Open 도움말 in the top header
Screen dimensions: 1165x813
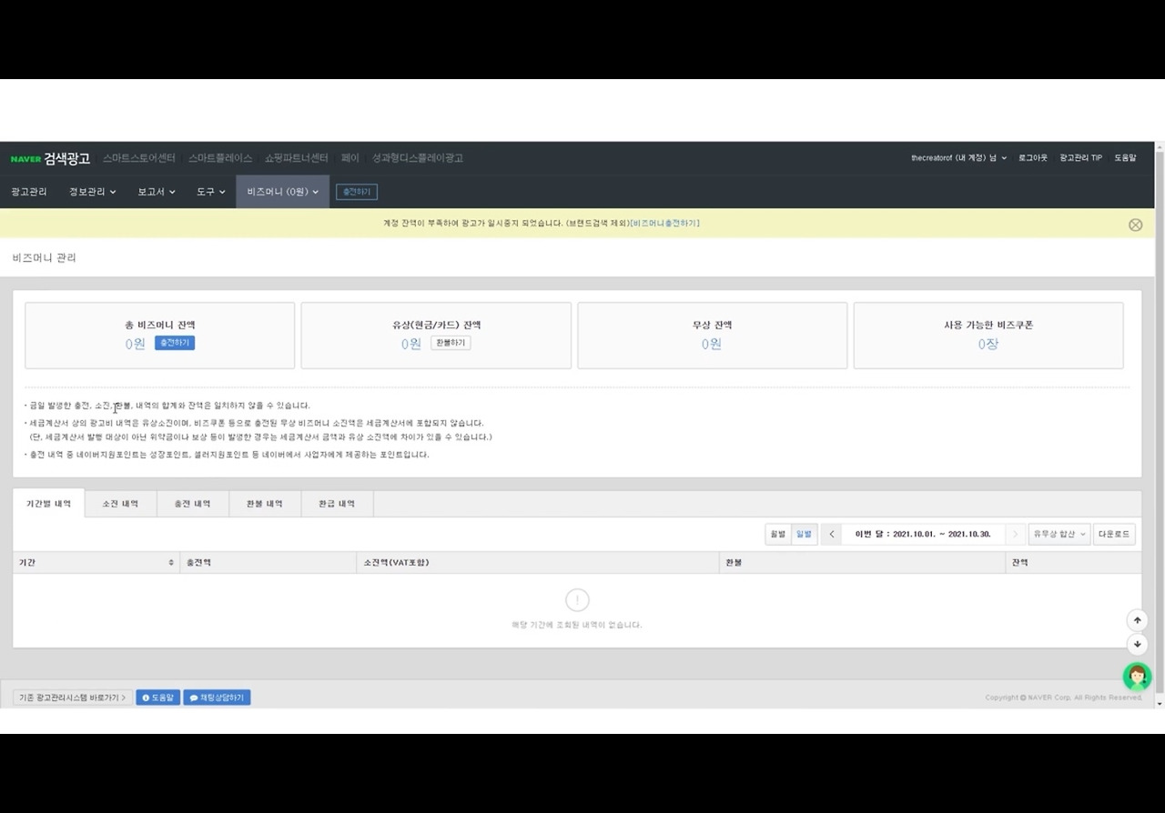tap(1125, 158)
